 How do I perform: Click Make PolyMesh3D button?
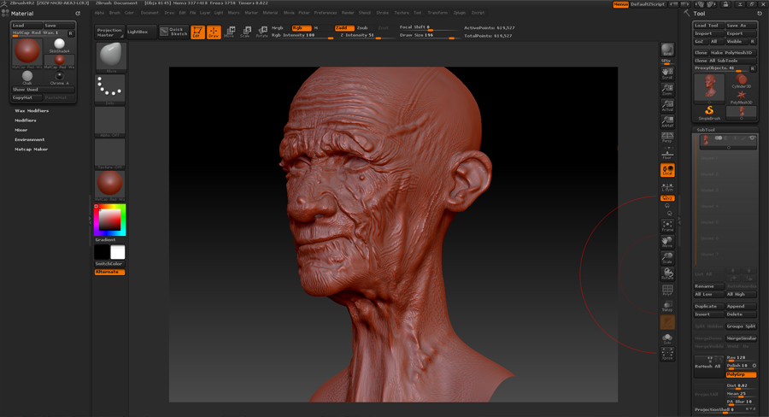click(x=733, y=53)
